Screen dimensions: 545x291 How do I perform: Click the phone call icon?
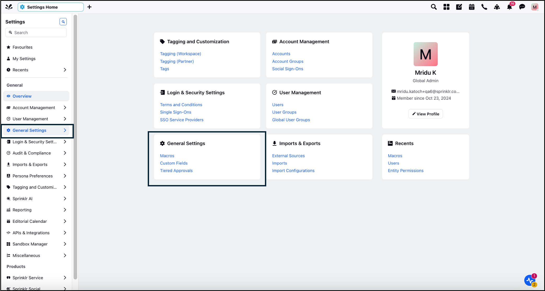coord(484,7)
